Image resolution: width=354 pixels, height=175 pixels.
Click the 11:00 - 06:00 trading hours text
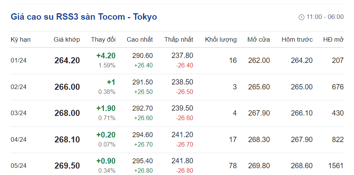pyautogui.click(x=325, y=17)
